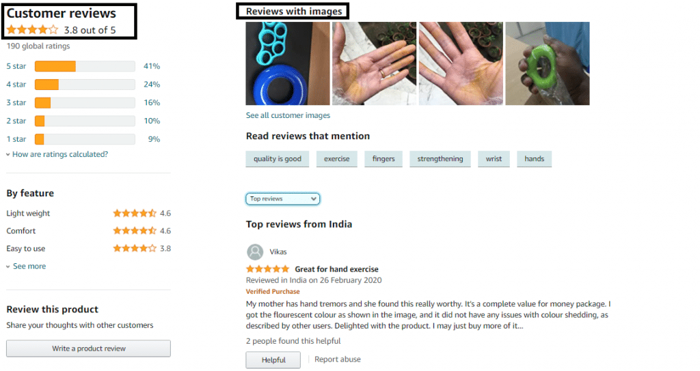Select the "quality is good" review tag
This screenshot has width=700, height=371.
[x=278, y=159]
